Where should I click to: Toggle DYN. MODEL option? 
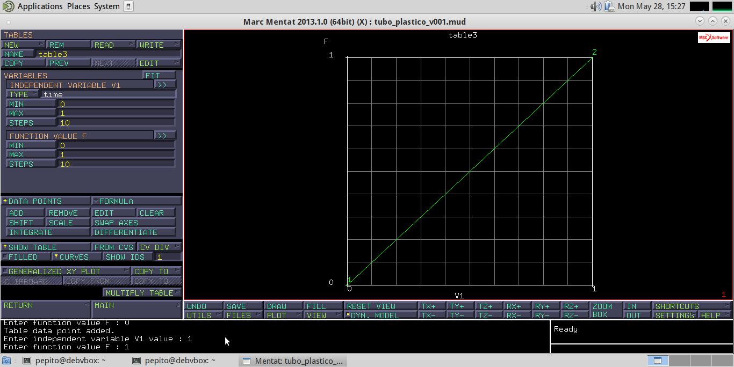pyautogui.click(x=381, y=315)
